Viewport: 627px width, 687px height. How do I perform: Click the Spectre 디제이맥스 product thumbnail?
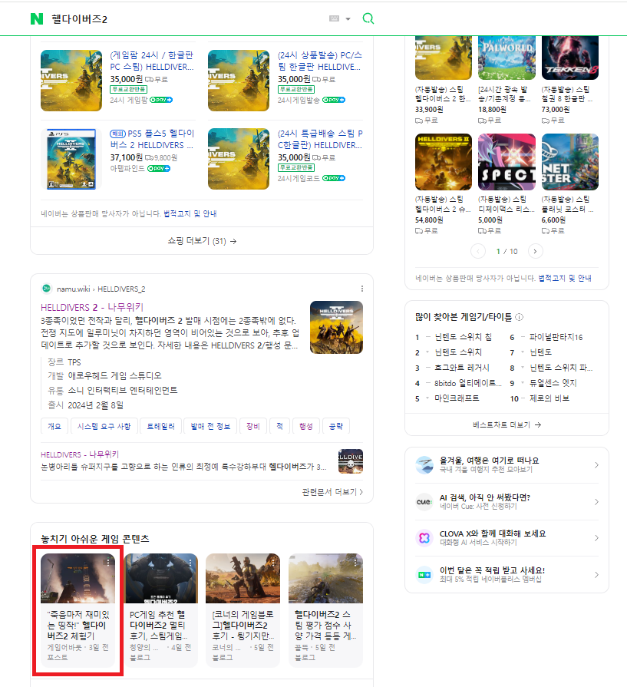coord(507,162)
